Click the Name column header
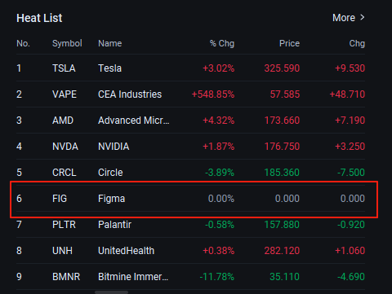This screenshot has width=392, height=294. (109, 43)
